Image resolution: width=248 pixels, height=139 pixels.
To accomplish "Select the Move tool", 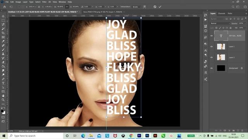I will tap(3, 16).
